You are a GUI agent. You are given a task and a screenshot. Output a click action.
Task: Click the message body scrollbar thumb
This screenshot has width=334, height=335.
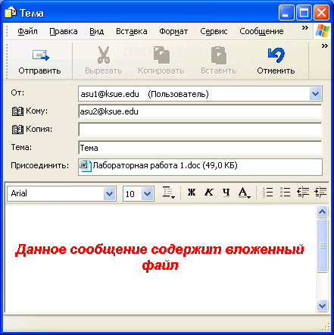coord(323,246)
